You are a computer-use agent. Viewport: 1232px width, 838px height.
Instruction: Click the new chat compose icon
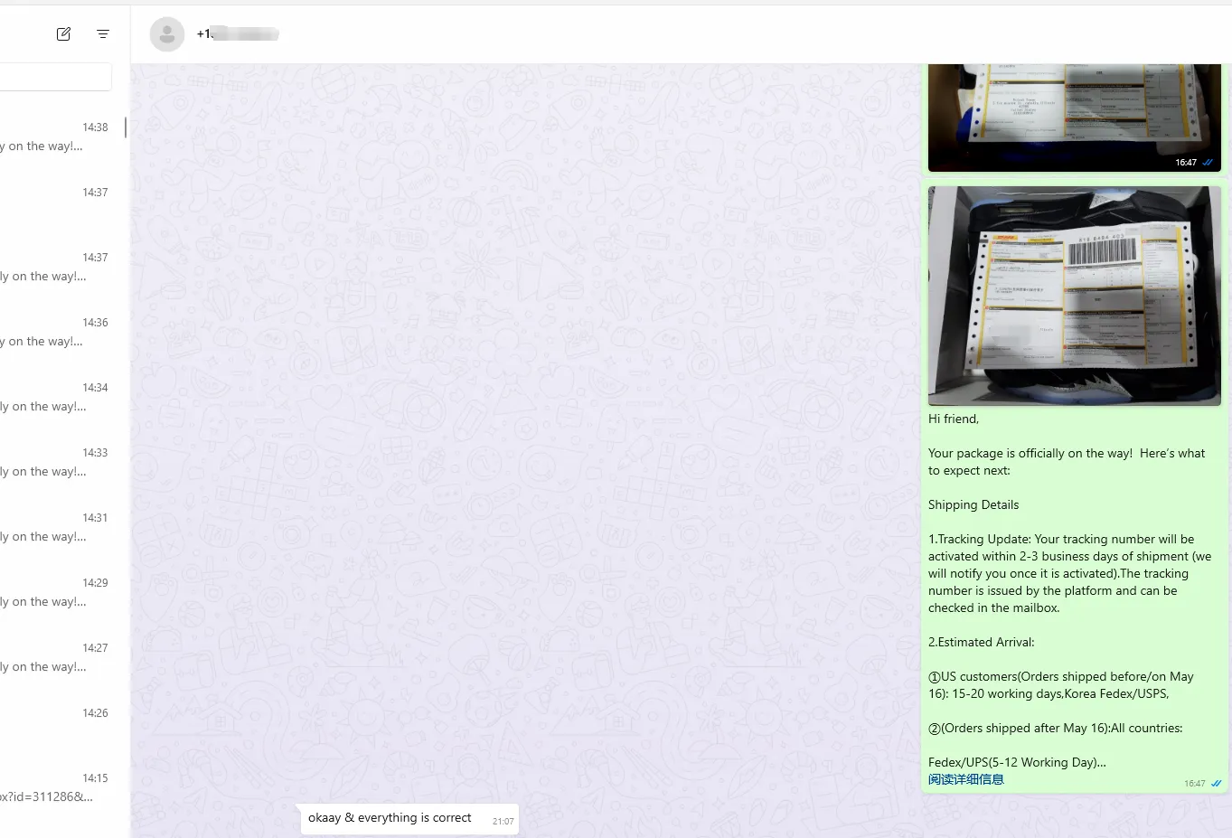(x=63, y=33)
